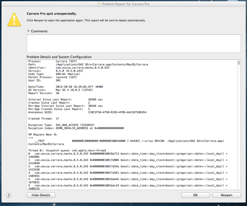This screenshot has width=247, height=206.
Task: Reopen Carrara Pro with the Reopen button
Action: (226, 195)
